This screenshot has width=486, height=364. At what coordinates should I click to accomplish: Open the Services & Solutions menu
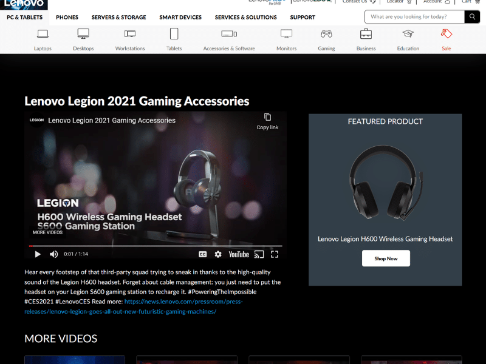[x=246, y=18]
